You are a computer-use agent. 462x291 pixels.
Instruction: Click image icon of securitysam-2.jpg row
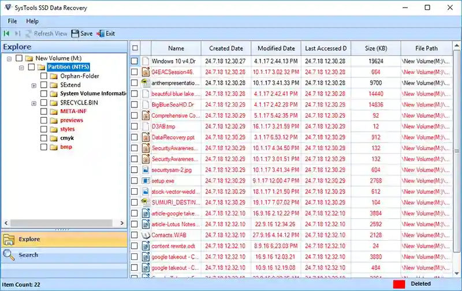146,170
